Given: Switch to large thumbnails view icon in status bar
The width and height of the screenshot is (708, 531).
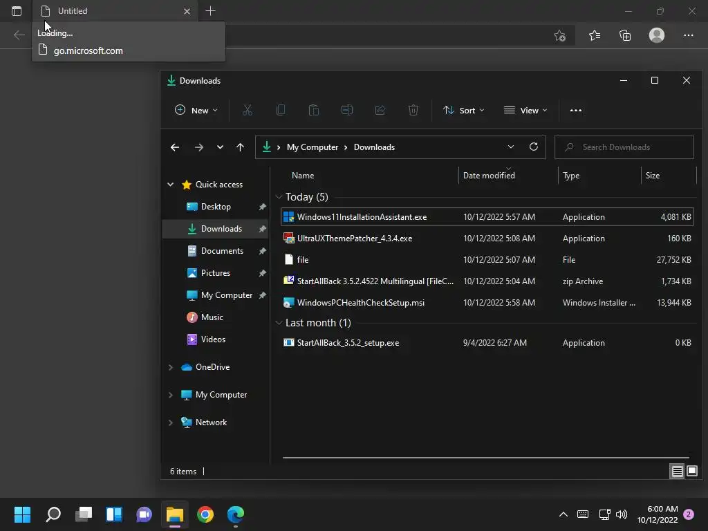Looking at the screenshot, I should point(691,472).
